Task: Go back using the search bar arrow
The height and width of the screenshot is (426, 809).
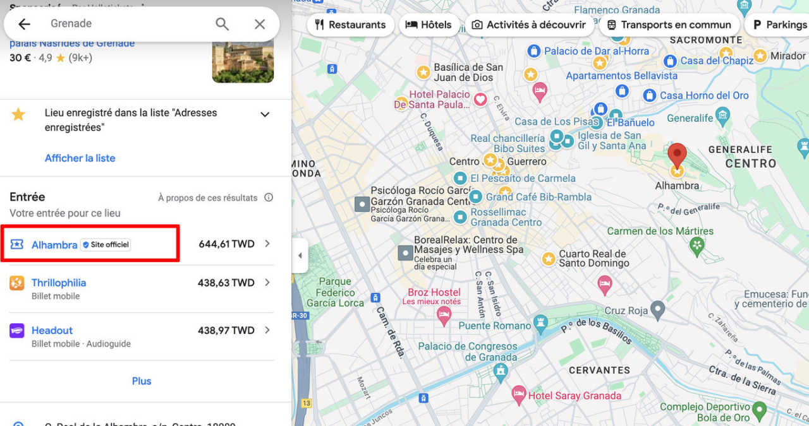Action: (24, 24)
